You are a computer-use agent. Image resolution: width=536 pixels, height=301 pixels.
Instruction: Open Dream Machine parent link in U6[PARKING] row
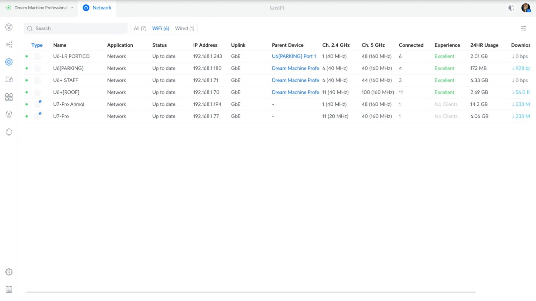click(x=295, y=68)
